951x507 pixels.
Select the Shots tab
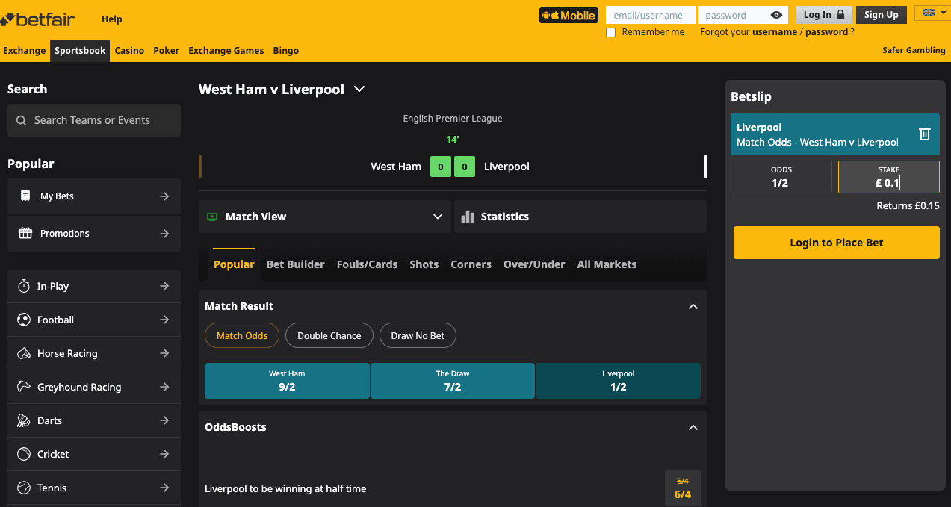[424, 264]
